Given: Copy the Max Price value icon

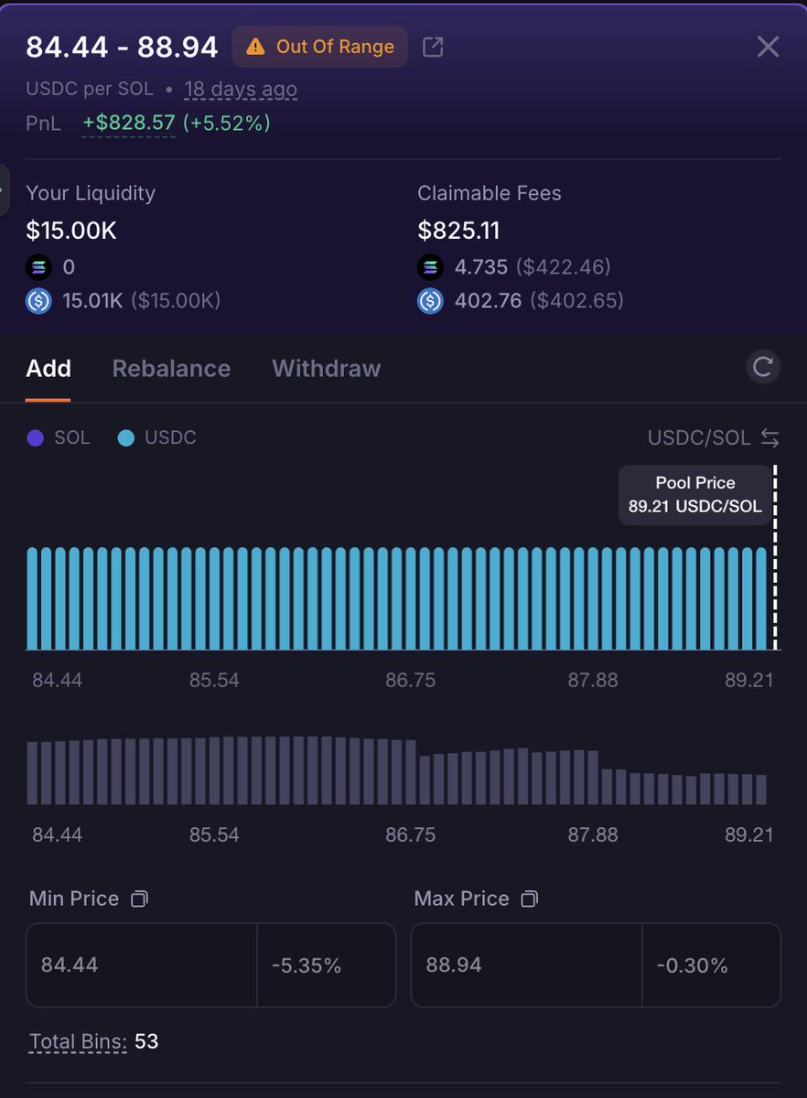Looking at the screenshot, I should point(529,899).
